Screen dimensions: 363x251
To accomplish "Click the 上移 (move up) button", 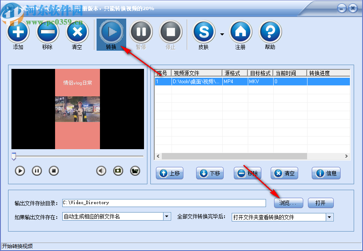I will pos(170,173).
